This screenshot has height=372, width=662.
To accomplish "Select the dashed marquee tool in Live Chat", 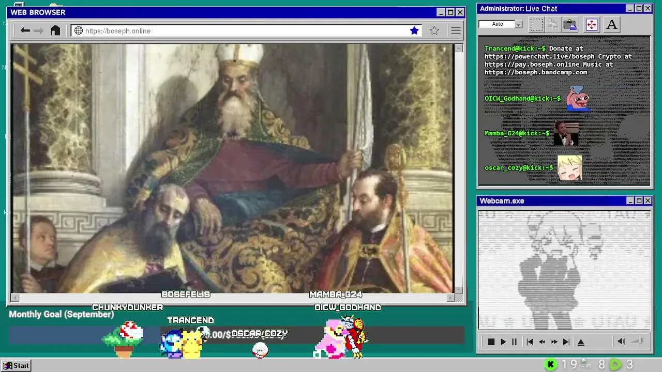I will pyautogui.click(x=537, y=24).
